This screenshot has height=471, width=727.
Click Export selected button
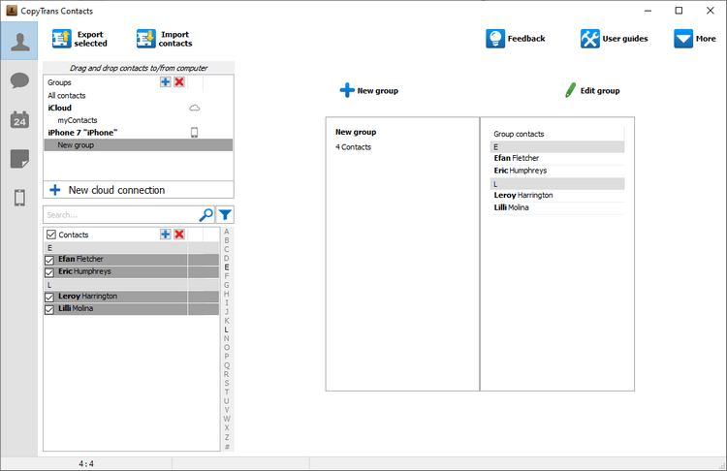pos(79,39)
